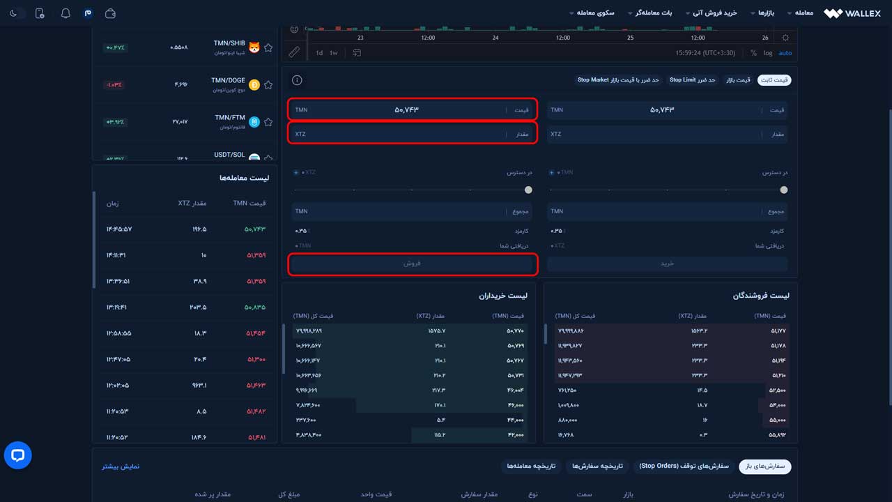Open the notifications bell

click(x=66, y=13)
